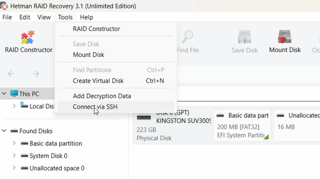This screenshot has height=179, width=320.
Task: Collapse the This PC tree node
Action: point(4,94)
